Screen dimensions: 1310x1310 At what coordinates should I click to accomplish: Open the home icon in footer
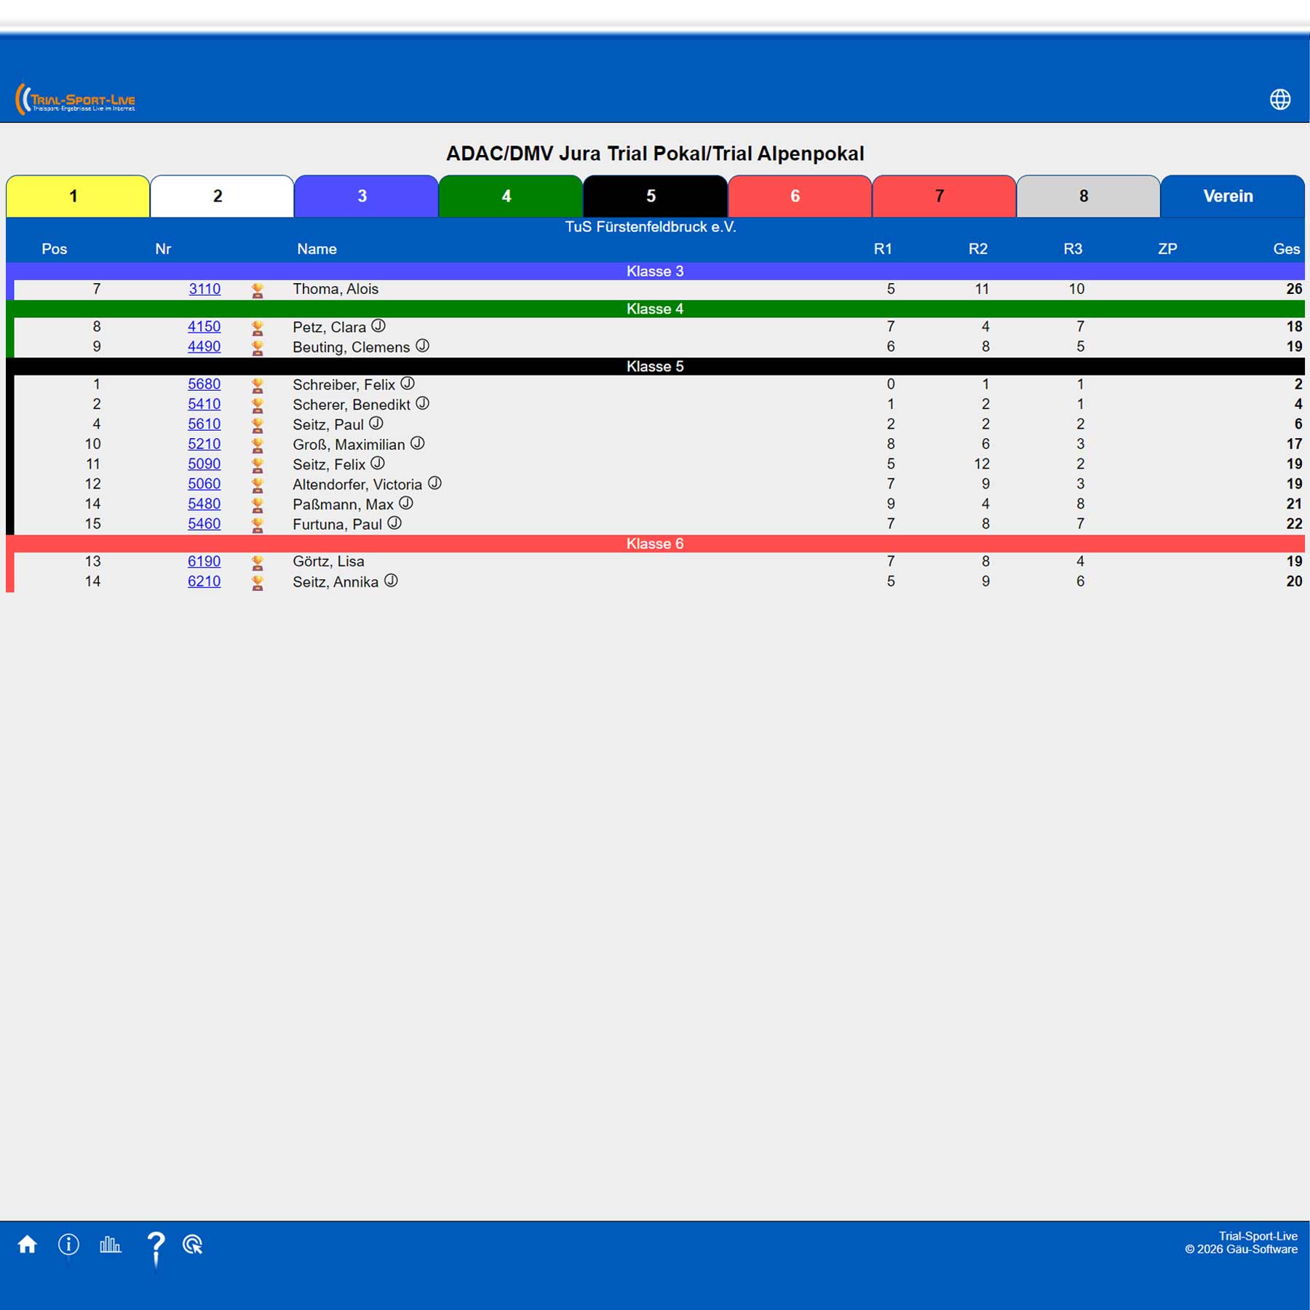(x=28, y=1244)
